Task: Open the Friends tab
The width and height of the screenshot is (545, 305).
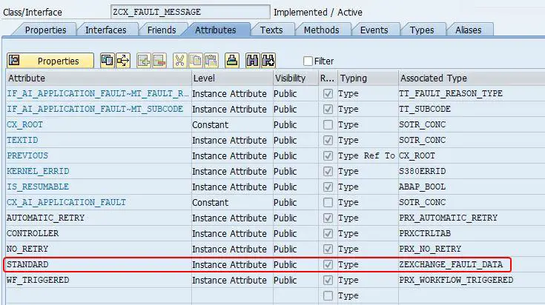Action: pos(162,30)
